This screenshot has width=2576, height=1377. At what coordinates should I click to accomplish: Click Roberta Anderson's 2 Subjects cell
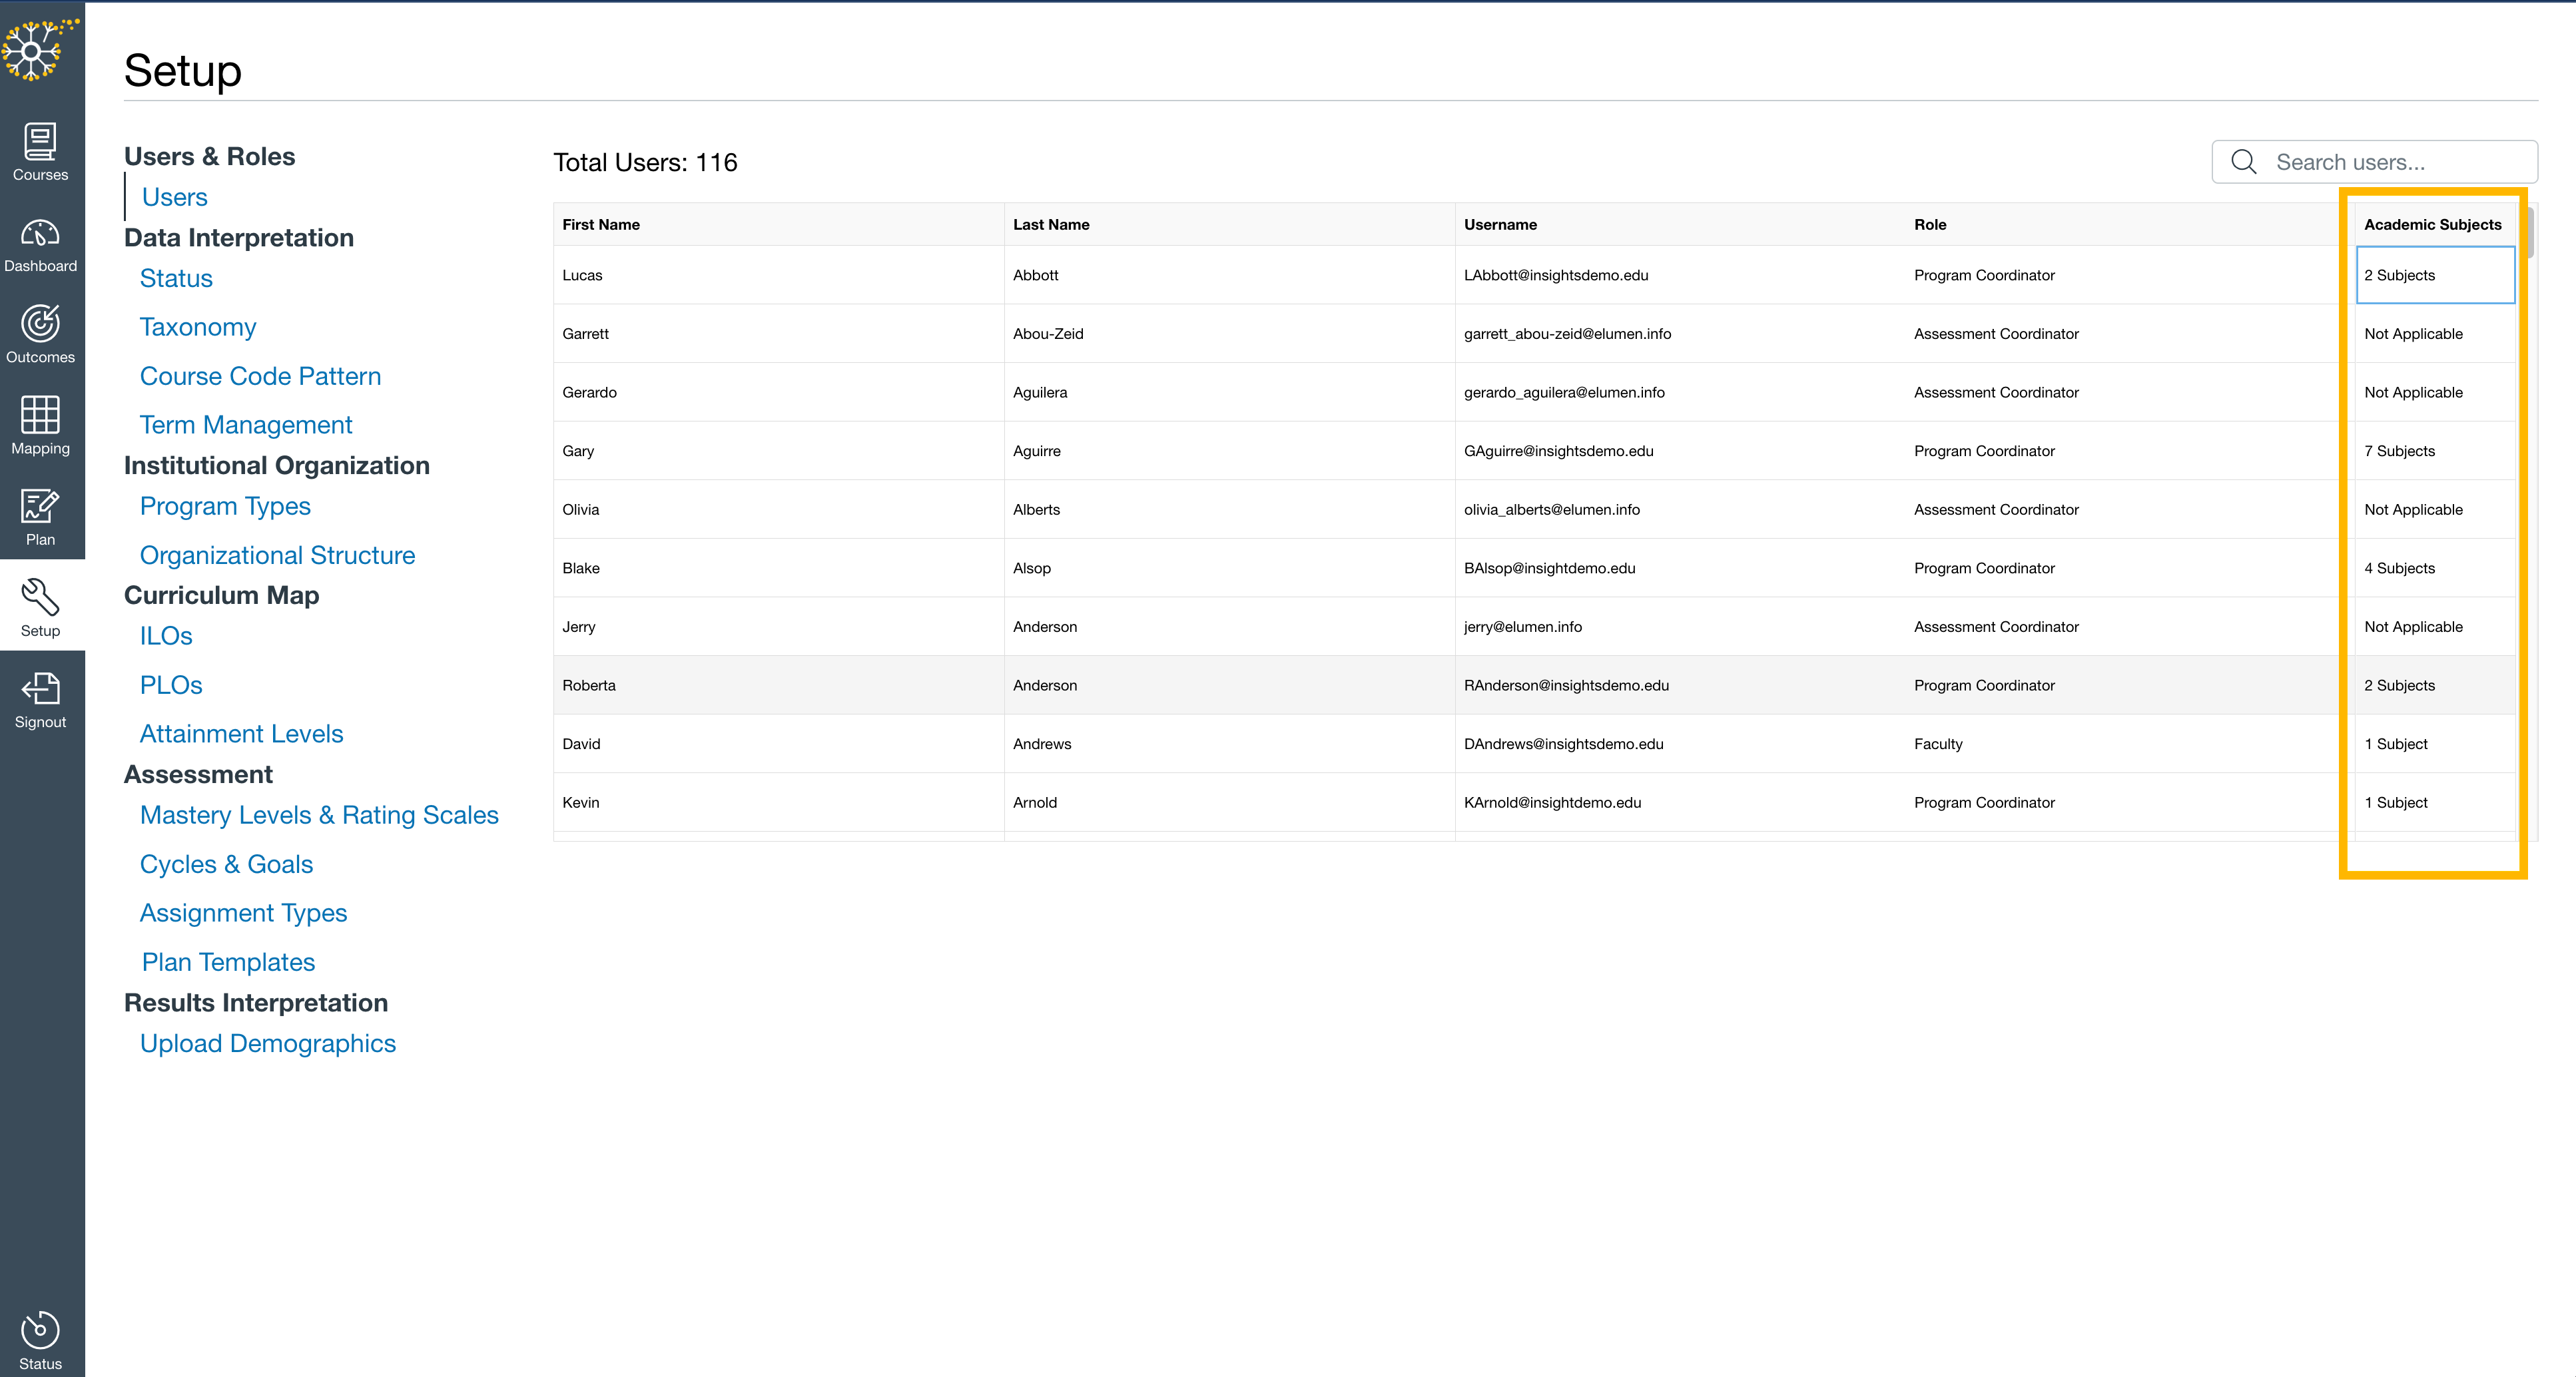2436,685
